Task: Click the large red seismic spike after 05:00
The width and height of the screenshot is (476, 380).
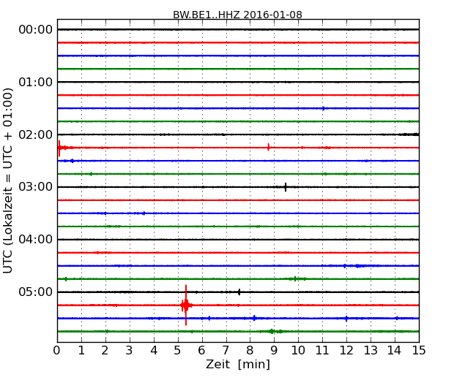Action: (186, 305)
